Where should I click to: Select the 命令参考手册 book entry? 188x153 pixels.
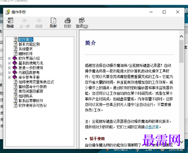pos(29,77)
